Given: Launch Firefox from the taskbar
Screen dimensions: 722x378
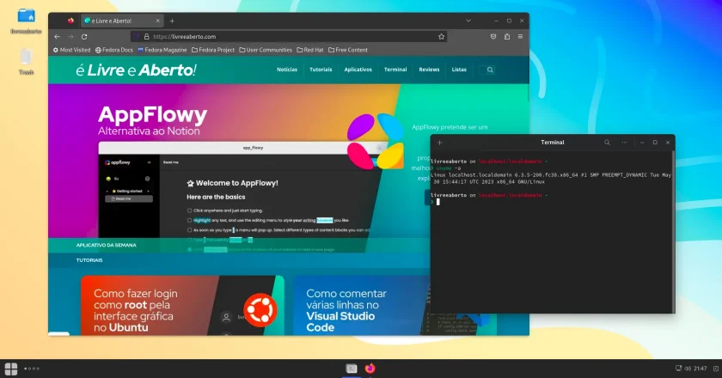Looking at the screenshot, I should [370, 369].
